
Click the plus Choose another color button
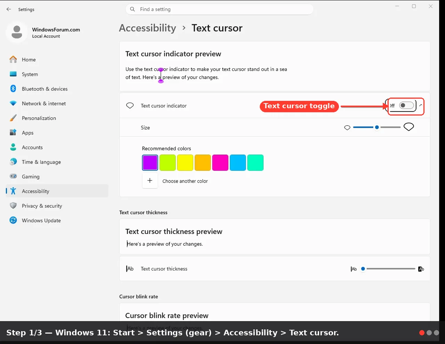tap(150, 181)
